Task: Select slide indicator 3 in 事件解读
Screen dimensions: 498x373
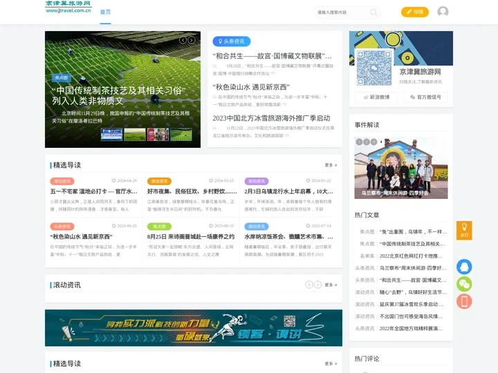Action: [373, 142]
